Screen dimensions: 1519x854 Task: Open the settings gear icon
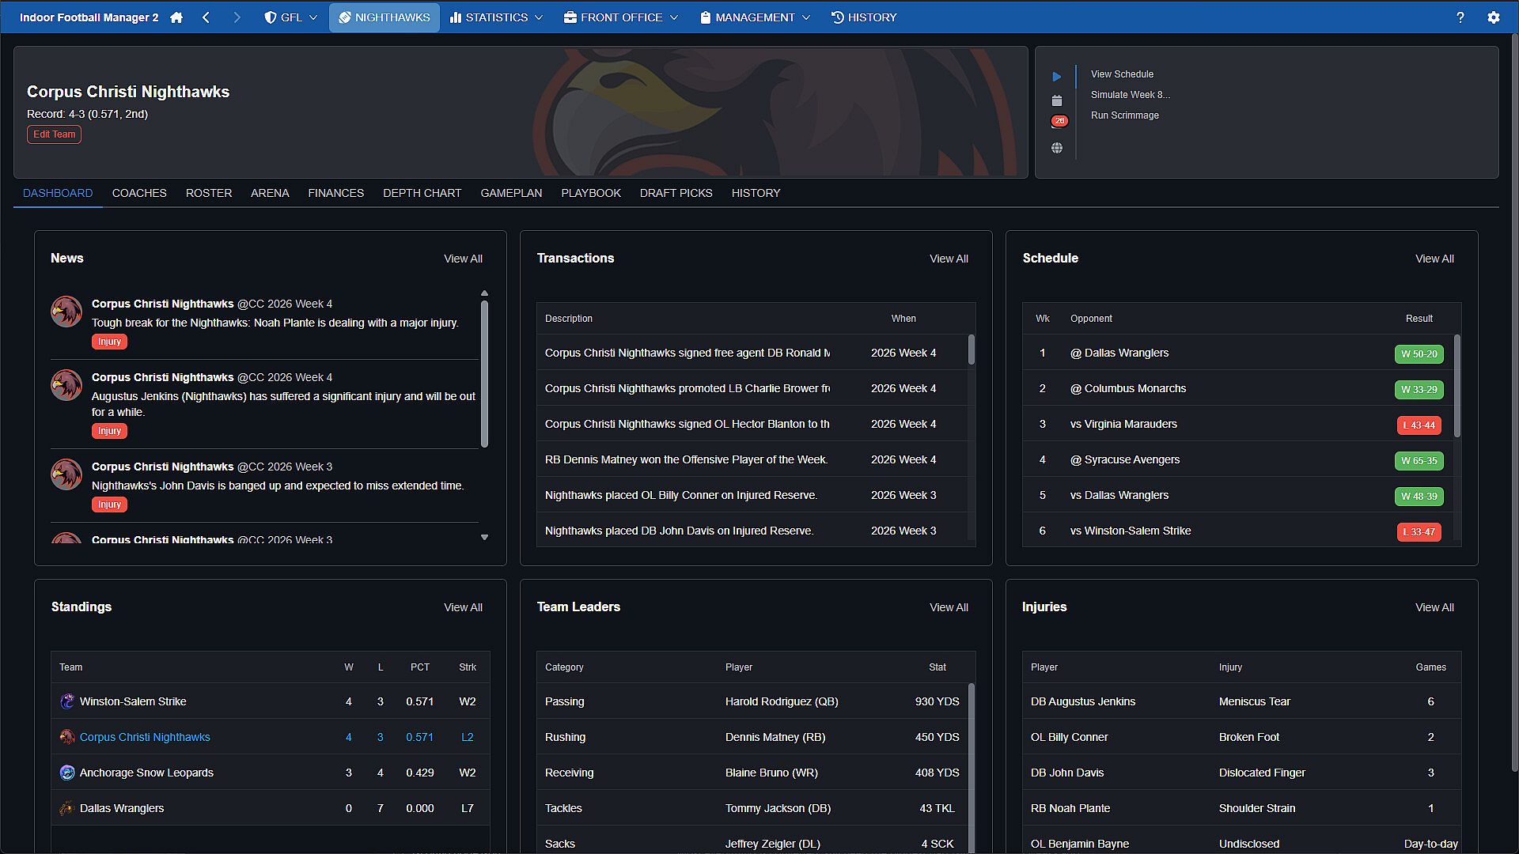[1493, 17]
